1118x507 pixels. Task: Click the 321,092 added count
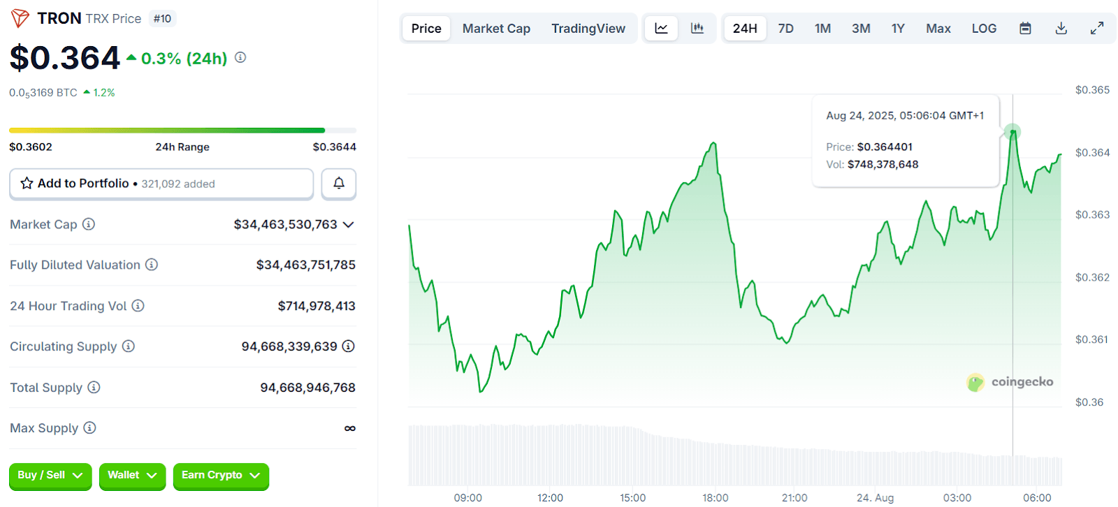click(x=178, y=184)
